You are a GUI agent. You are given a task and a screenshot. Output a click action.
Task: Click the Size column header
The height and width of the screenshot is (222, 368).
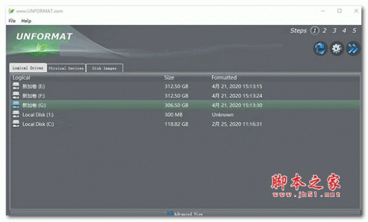pos(169,78)
